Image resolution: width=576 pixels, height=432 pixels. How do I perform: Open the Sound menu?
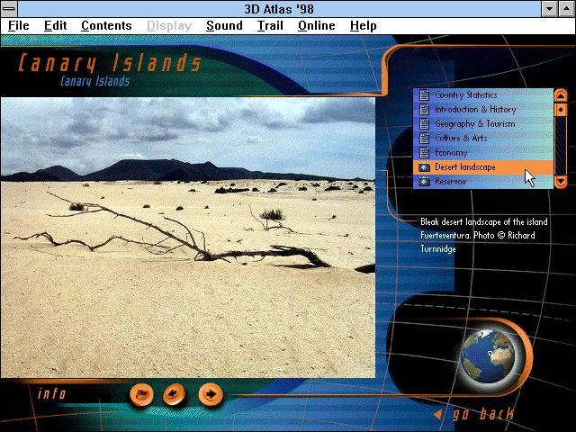pos(224,26)
